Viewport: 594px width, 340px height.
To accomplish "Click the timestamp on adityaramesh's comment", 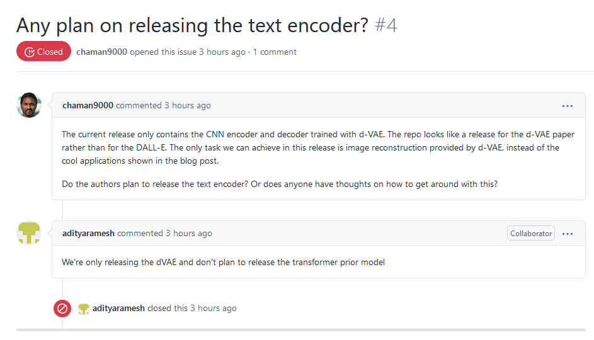I will coord(189,233).
